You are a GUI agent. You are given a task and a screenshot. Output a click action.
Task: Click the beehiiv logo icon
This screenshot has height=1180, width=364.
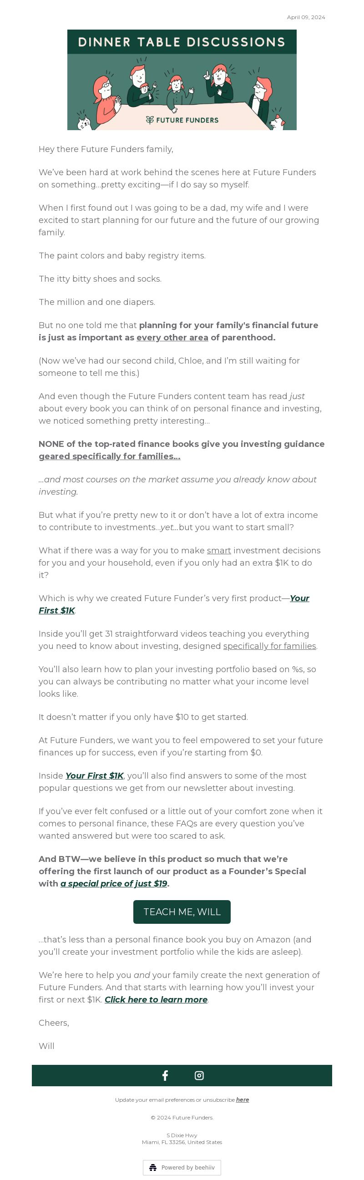[x=153, y=1167]
